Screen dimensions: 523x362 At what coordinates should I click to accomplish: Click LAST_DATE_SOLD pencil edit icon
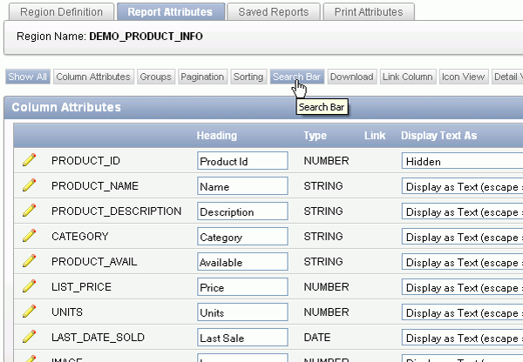30,337
